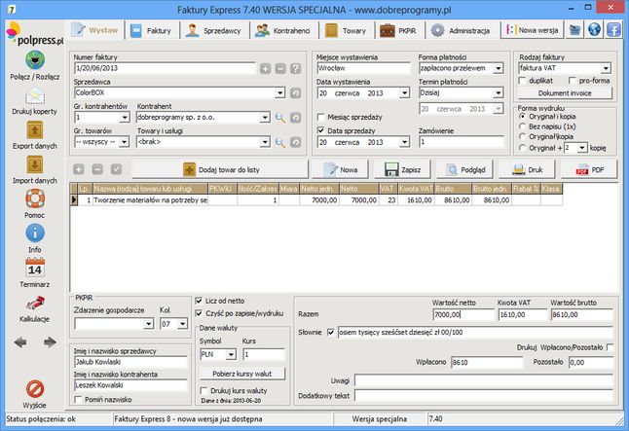
Task: Open Gr. towarów dropdown
Action: point(125,142)
